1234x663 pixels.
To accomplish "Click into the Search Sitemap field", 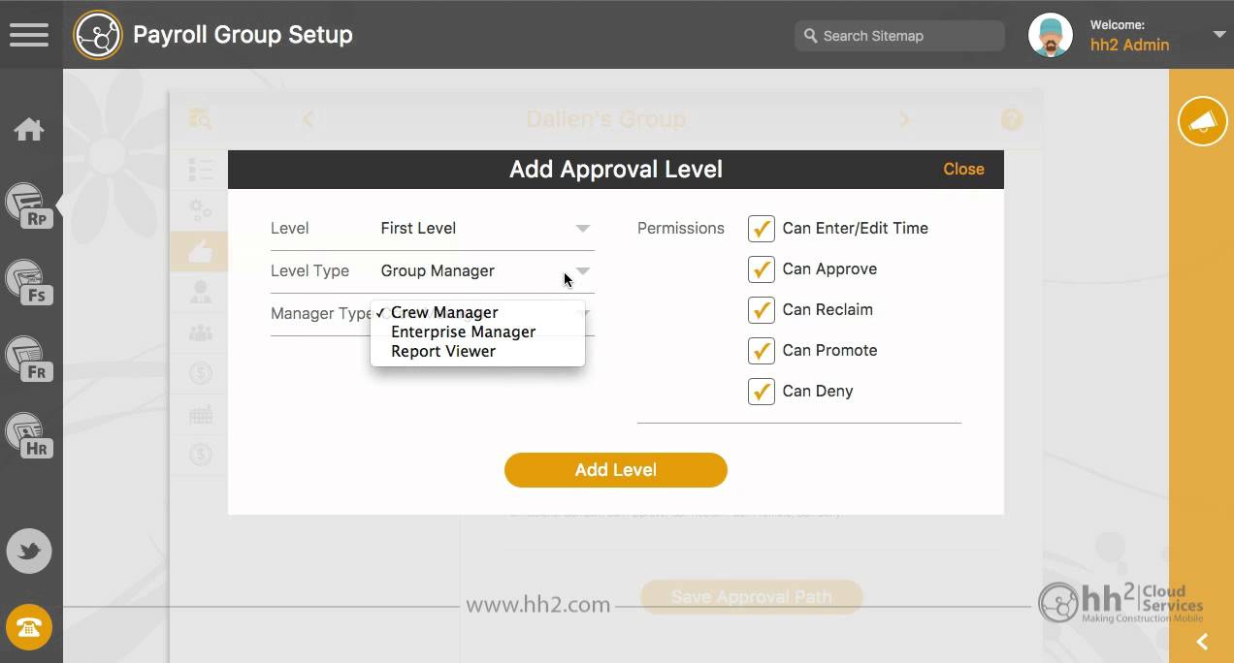I will (x=899, y=36).
